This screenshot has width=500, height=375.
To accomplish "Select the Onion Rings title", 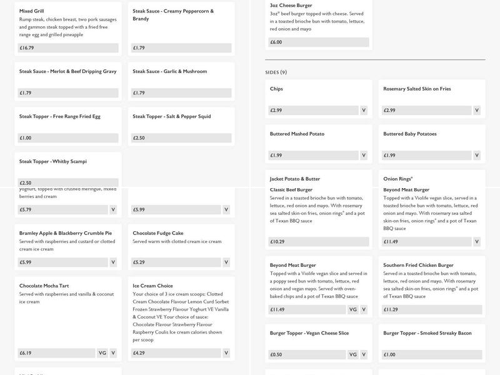I will point(397,179).
